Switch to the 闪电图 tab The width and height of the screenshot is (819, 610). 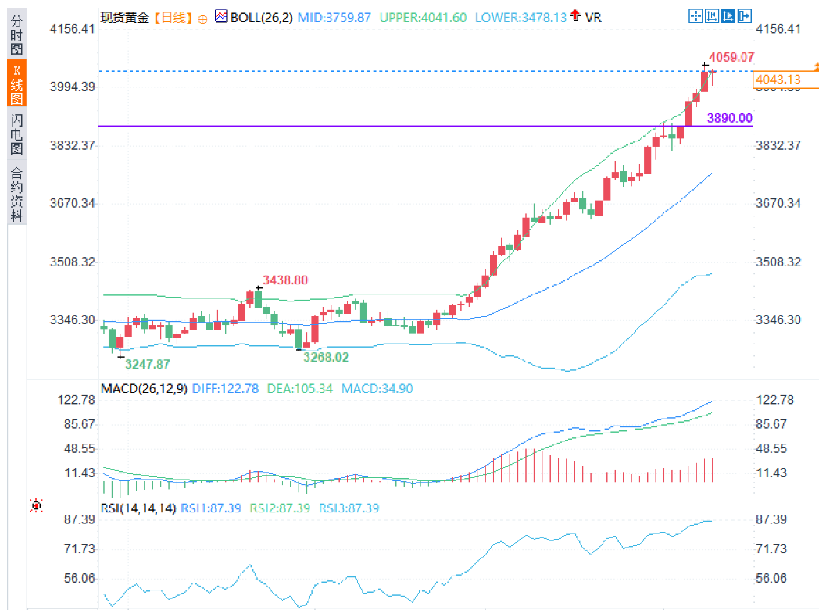(x=16, y=134)
